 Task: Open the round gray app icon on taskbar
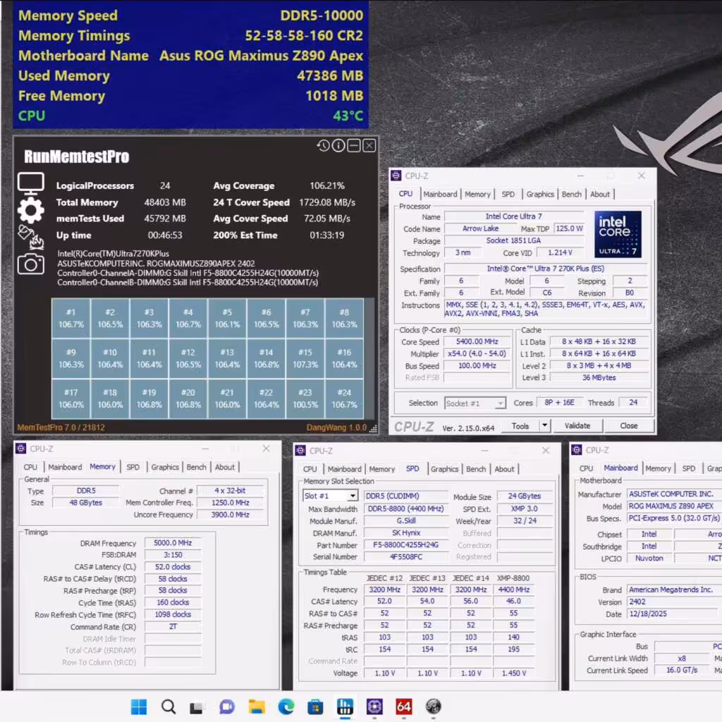(434, 706)
